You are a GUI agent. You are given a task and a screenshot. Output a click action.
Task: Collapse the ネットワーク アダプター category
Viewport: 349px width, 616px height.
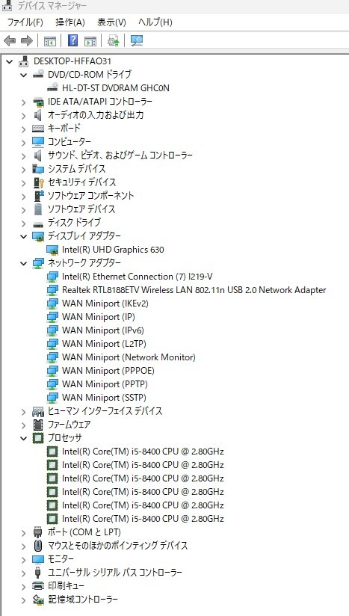[x=24, y=263]
